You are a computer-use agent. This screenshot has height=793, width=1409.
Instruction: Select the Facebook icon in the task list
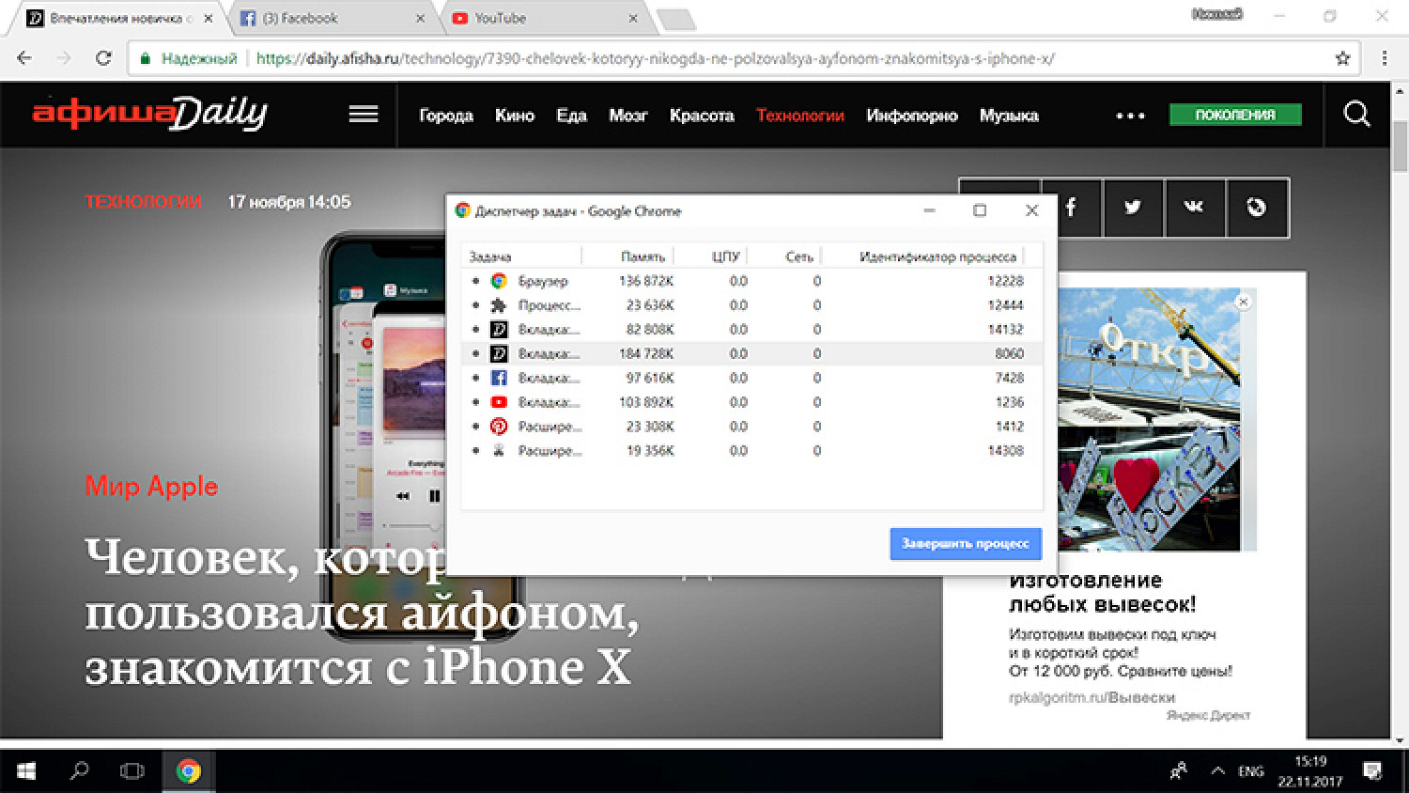tap(499, 378)
